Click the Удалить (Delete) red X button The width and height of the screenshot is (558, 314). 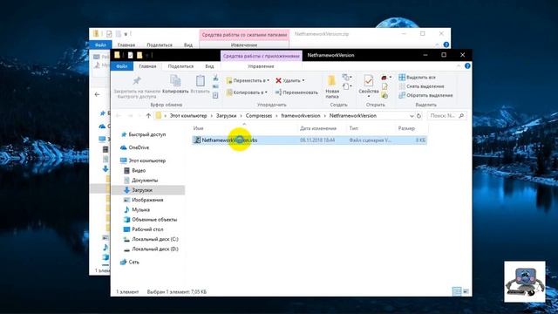290,81
